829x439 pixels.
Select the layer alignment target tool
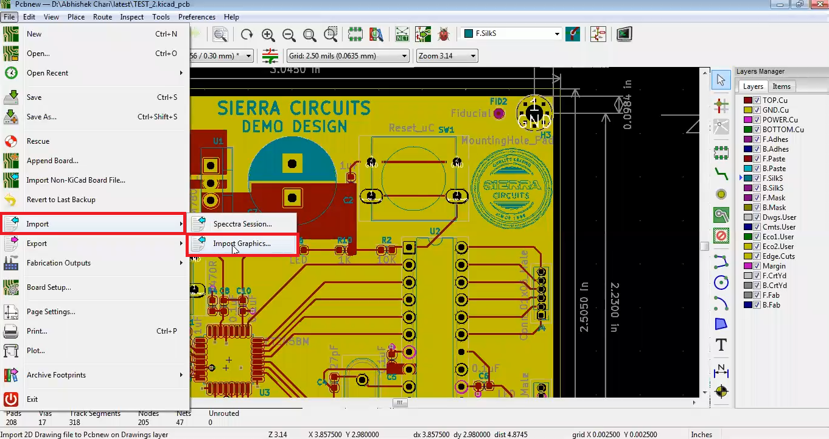(x=721, y=391)
